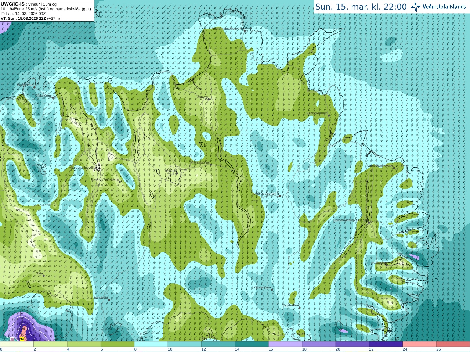Click the Siglufjörður station label
Screen dimensions: 470x352
click(x=26, y=85)
